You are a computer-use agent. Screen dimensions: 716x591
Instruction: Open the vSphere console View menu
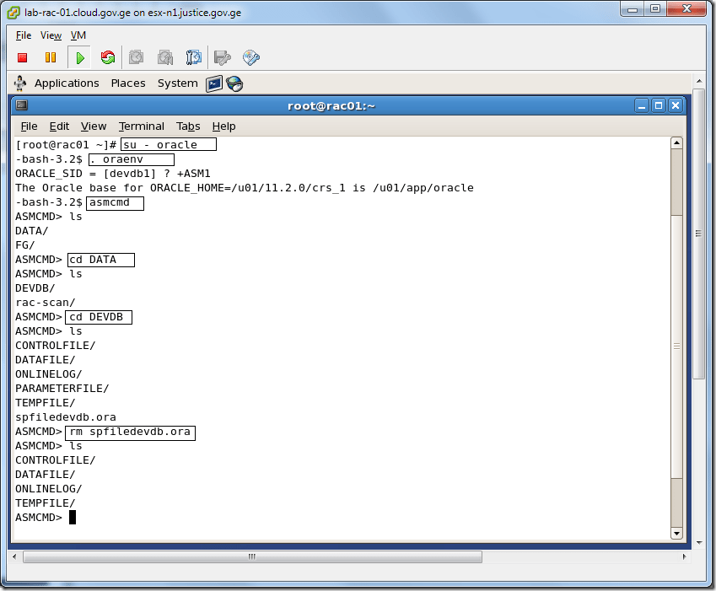pyautogui.click(x=51, y=35)
